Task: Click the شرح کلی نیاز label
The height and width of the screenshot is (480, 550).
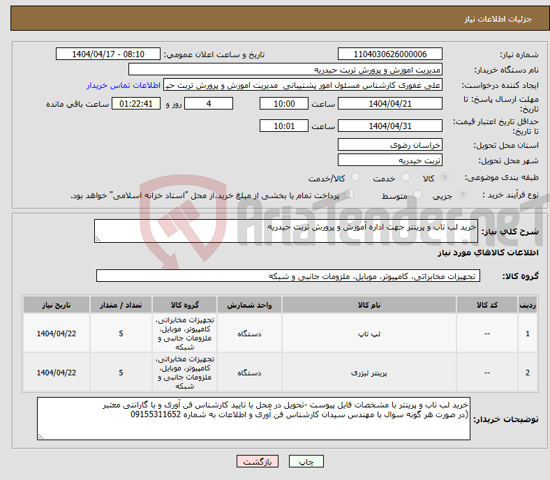Action: point(510,232)
